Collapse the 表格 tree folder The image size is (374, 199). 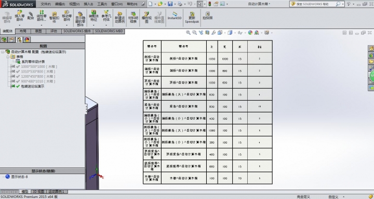click(x=8, y=56)
